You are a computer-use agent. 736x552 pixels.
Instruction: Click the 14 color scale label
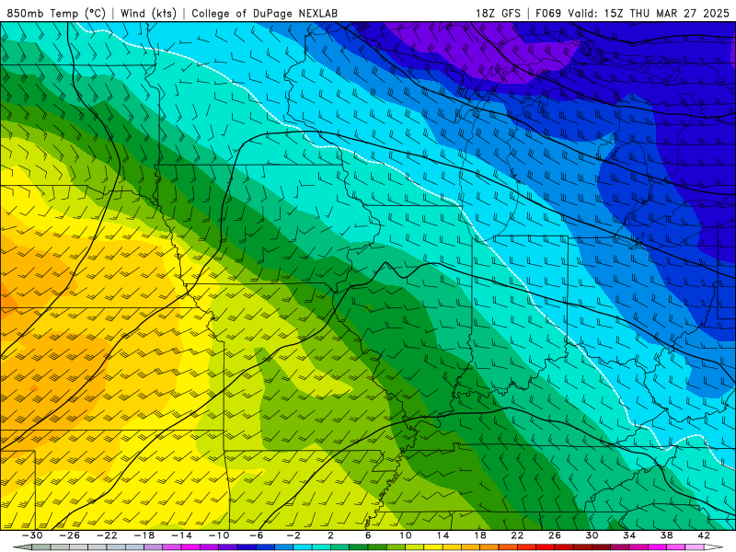[x=443, y=535]
